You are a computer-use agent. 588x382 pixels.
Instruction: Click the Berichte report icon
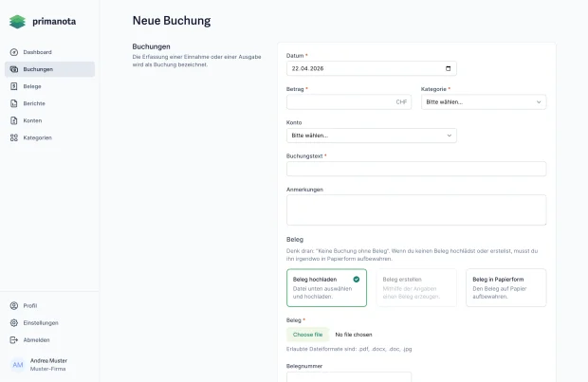[x=14, y=103]
